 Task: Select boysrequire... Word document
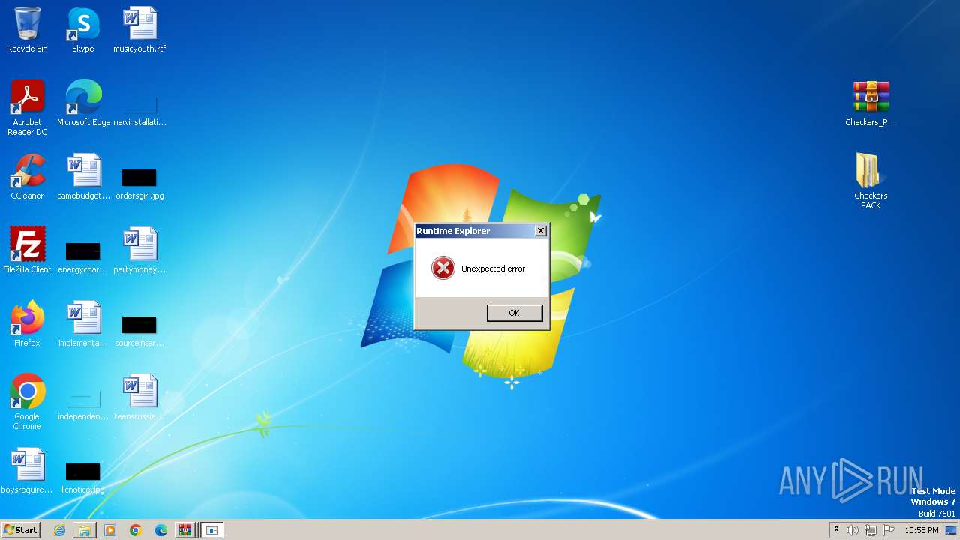(27, 471)
